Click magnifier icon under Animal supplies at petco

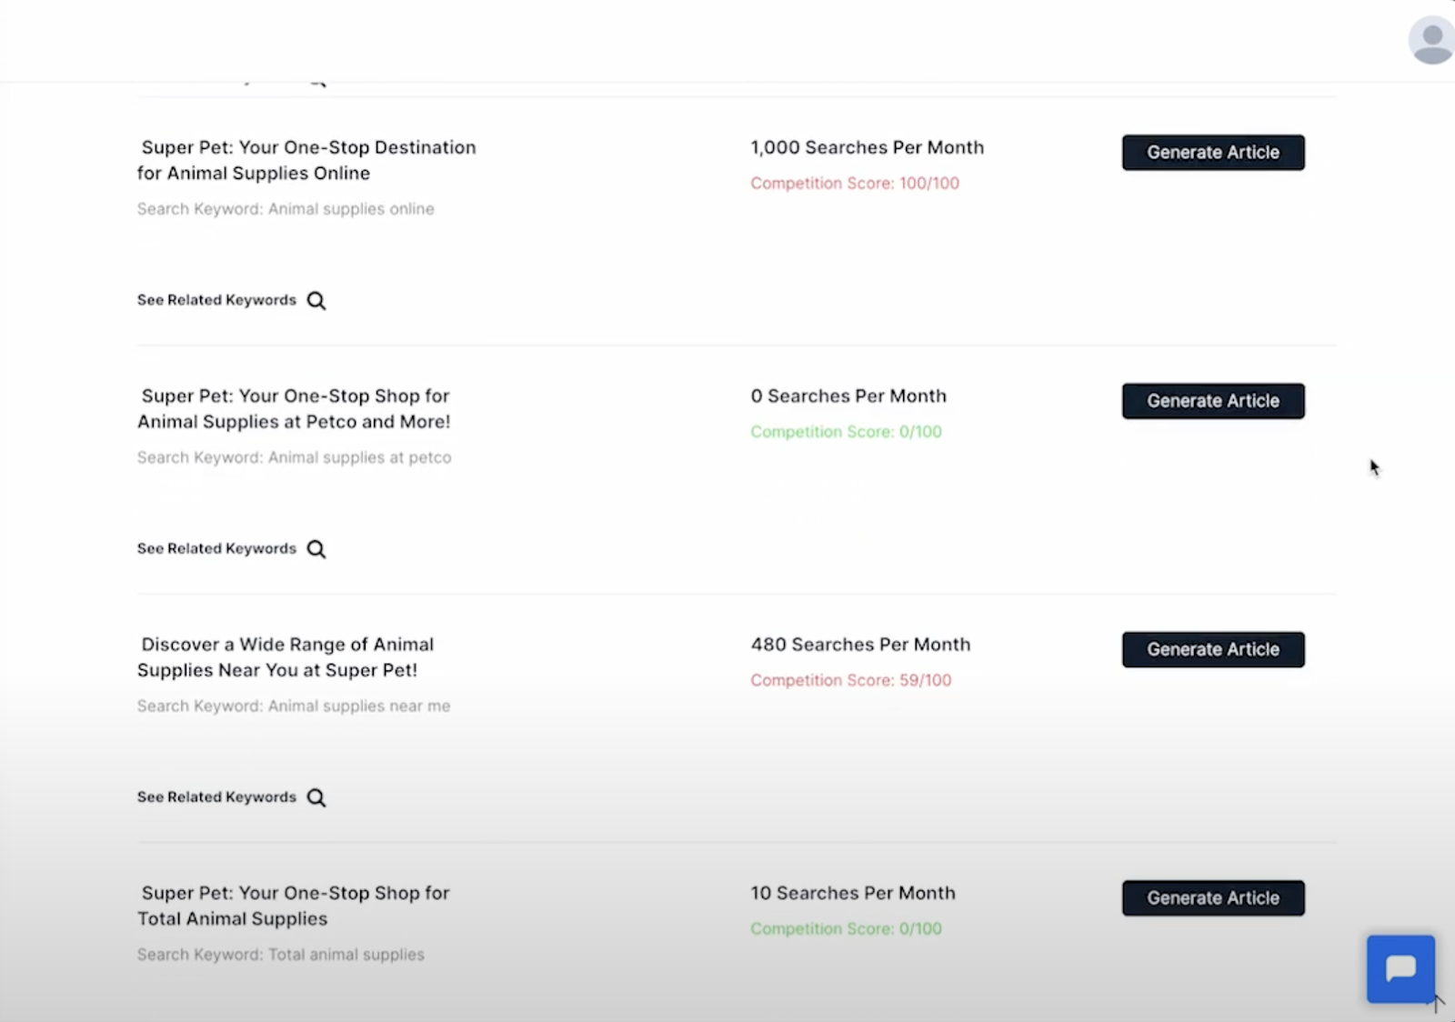click(x=316, y=548)
